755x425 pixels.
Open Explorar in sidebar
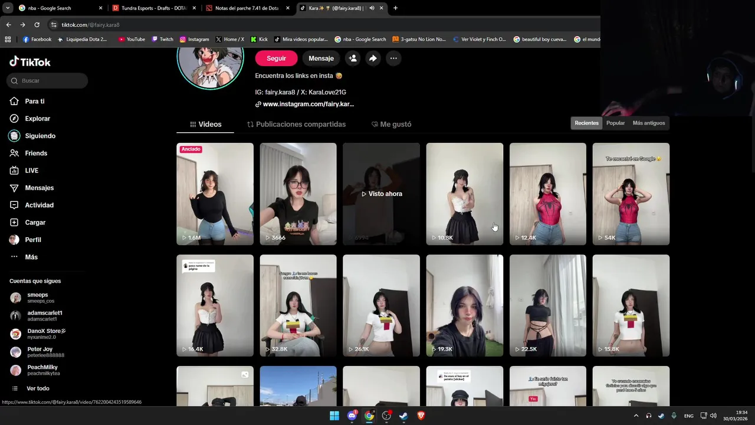[x=30, y=119]
